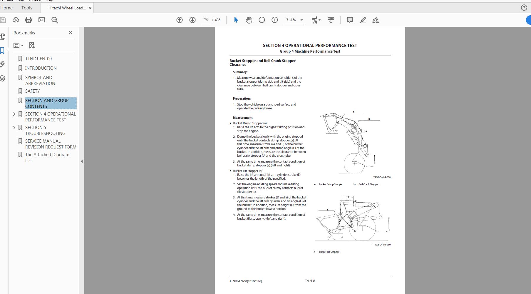
Task: Open the Attachments panel icon
Action: [3, 64]
